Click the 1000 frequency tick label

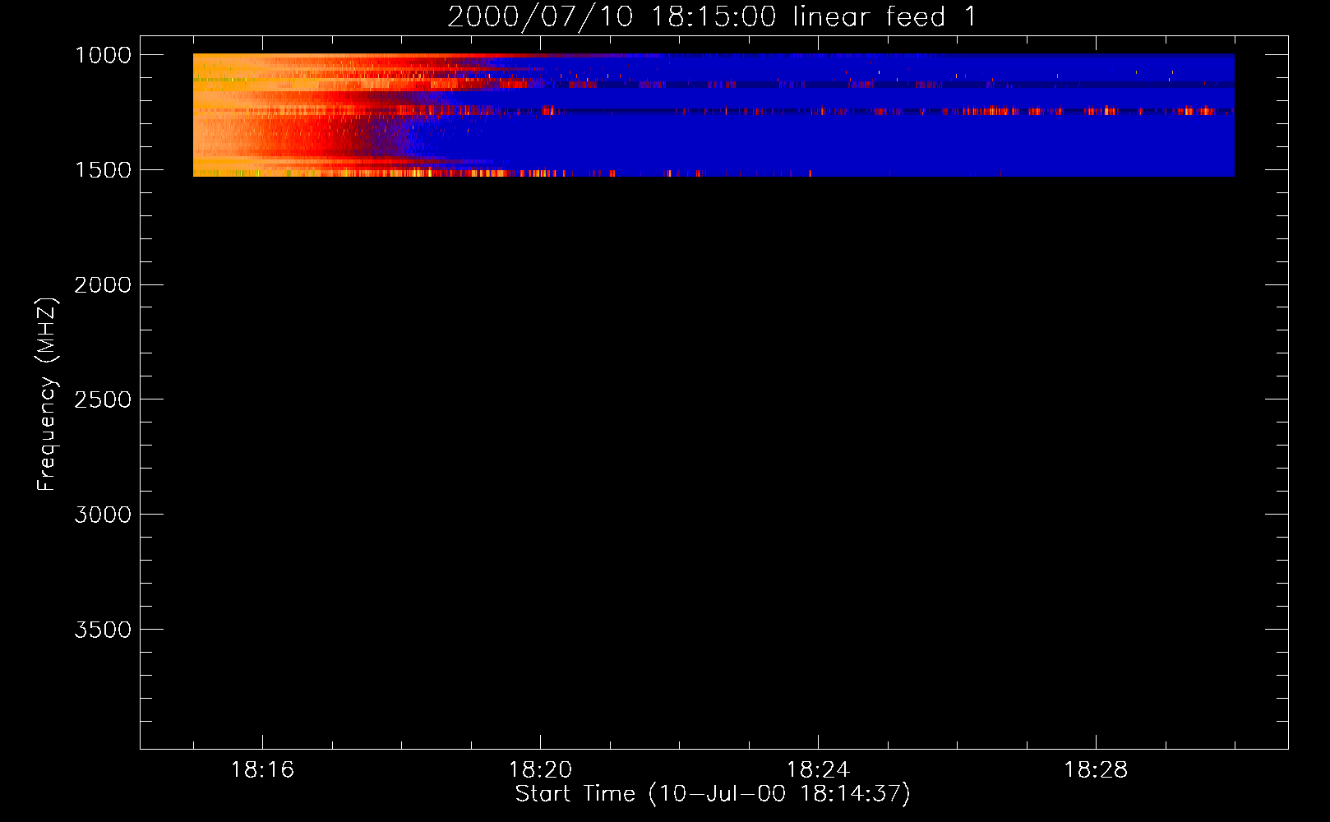pos(103,55)
